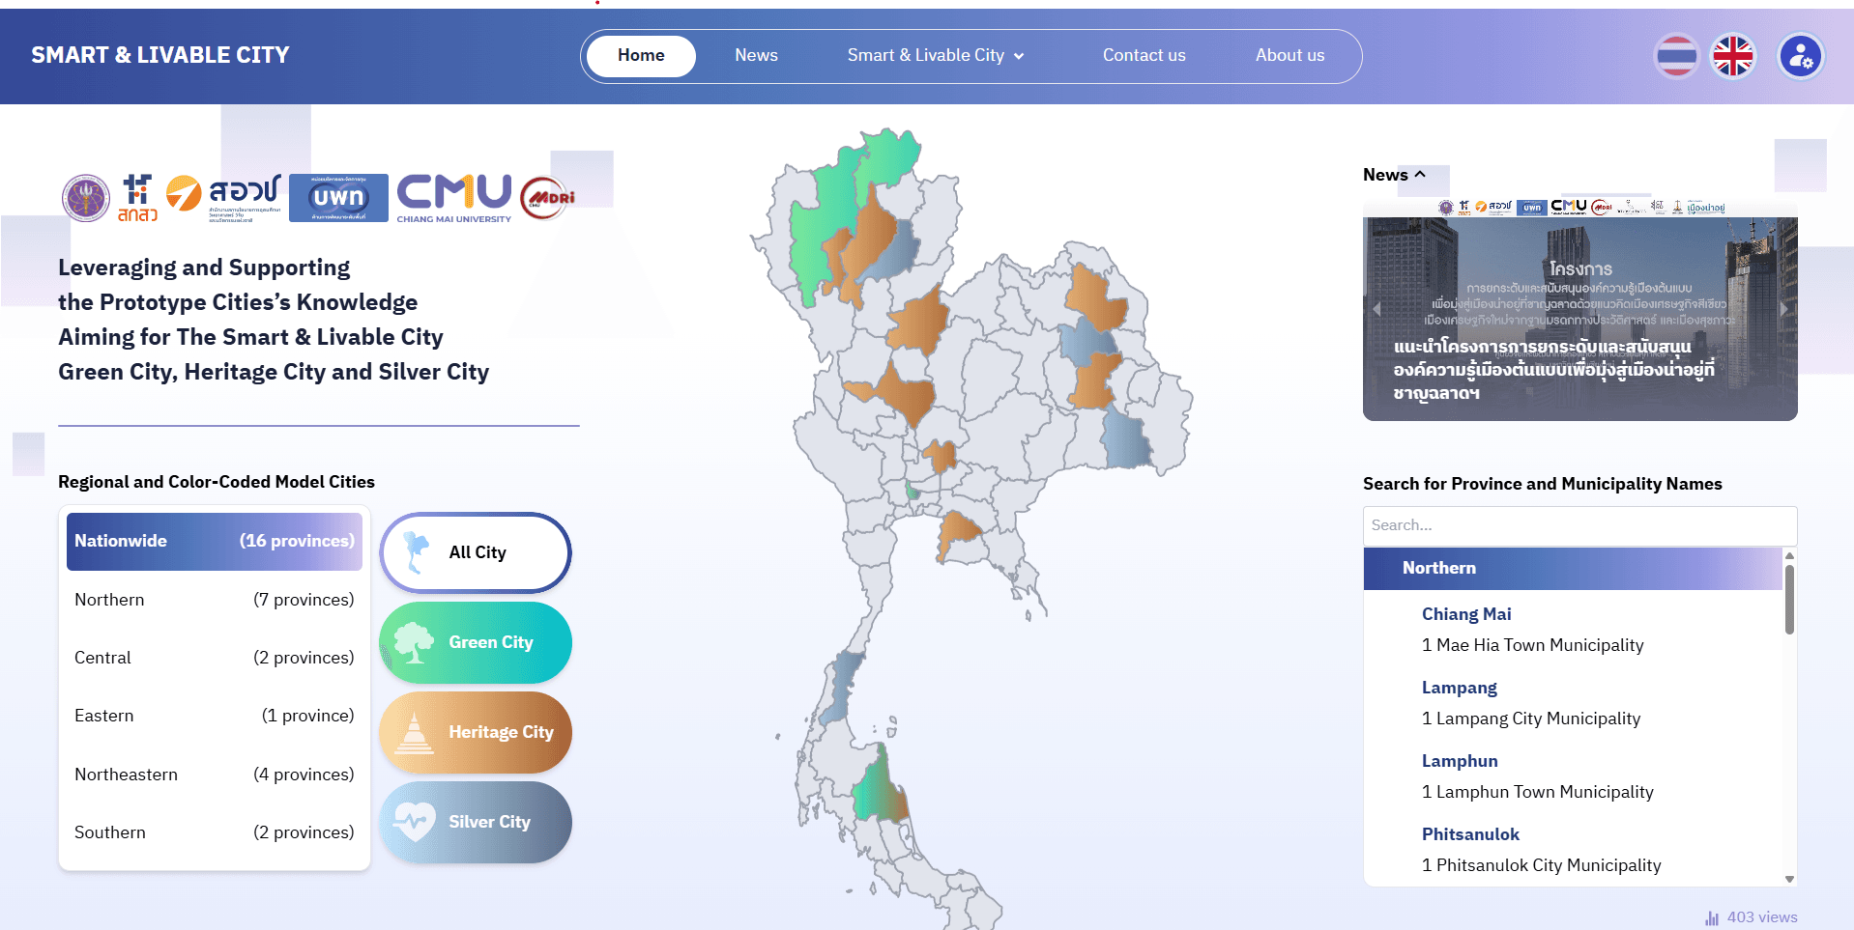Switch language to English UK flag
This screenshot has width=1854, height=930.
[1733, 56]
